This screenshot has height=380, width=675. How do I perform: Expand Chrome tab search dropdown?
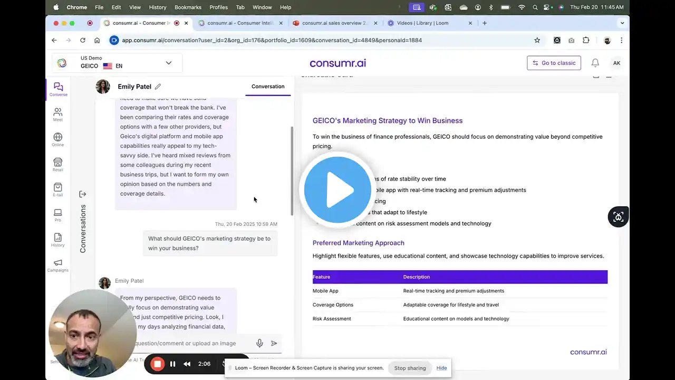point(622,23)
